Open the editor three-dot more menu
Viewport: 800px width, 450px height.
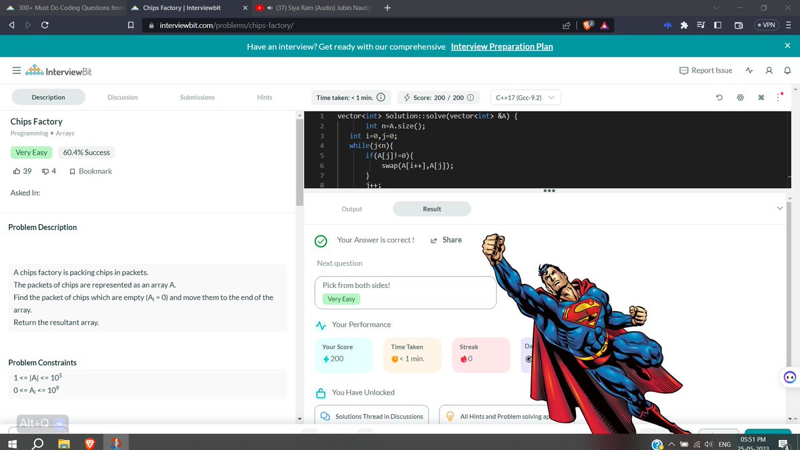pyautogui.click(x=778, y=97)
